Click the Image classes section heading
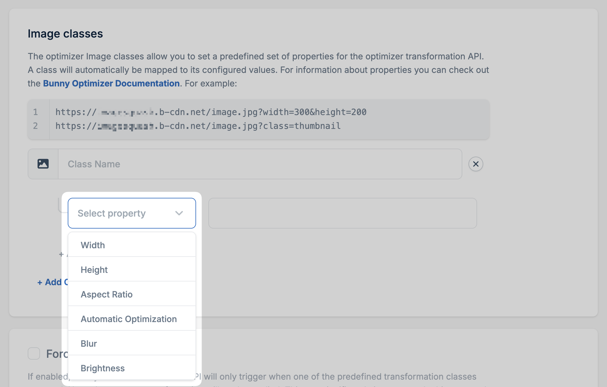This screenshot has width=607, height=387. click(x=66, y=34)
